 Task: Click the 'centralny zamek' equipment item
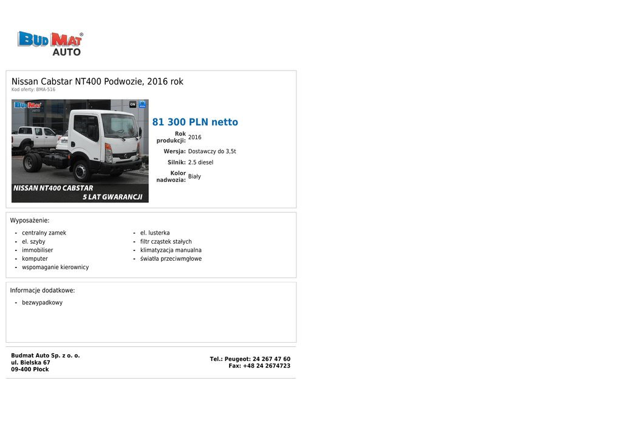point(44,233)
